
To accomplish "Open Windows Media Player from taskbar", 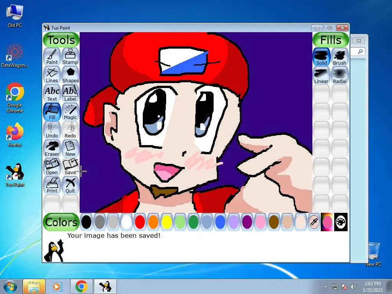I will pyautogui.click(x=57, y=286).
